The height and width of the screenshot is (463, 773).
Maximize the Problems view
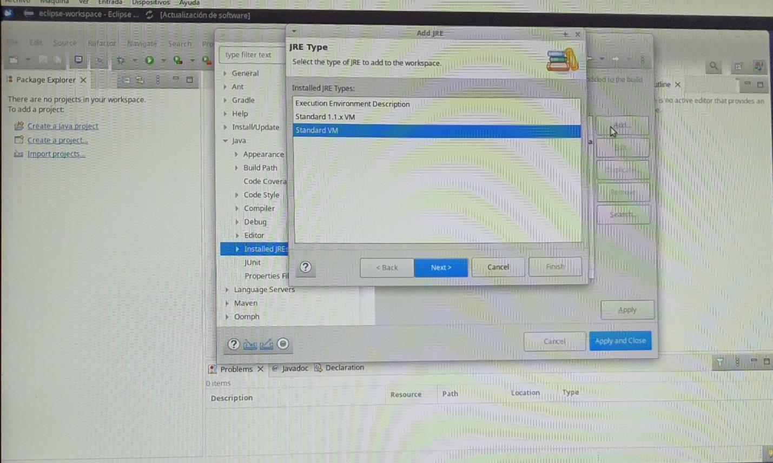pos(767,361)
